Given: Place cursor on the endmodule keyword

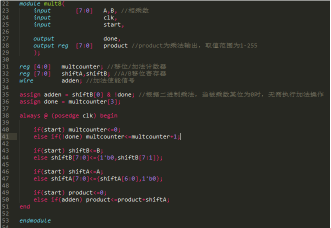Looking at the screenshot, I should (x=35, y=220).
